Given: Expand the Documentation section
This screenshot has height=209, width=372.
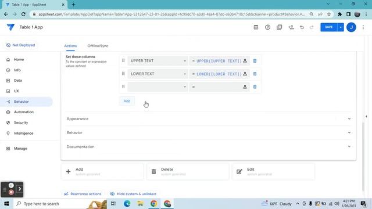Looking at the screenshot, I should click(x=208, y=147).
